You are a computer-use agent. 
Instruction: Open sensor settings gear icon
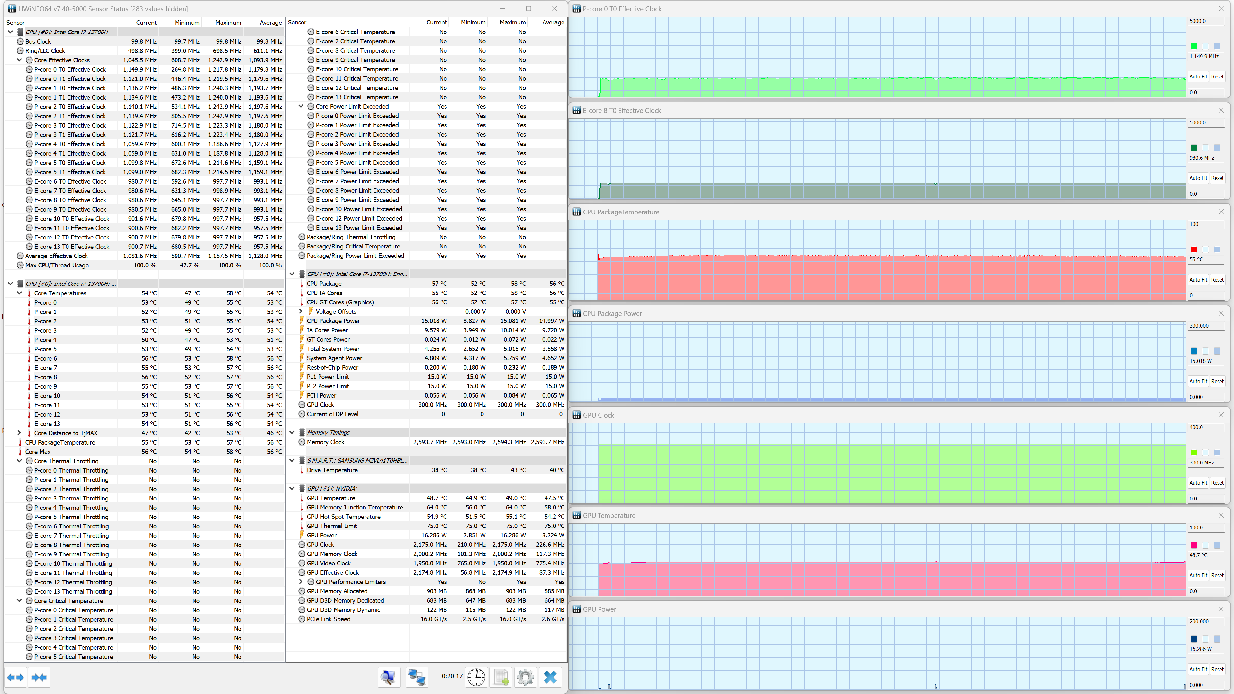click(526, 677)
